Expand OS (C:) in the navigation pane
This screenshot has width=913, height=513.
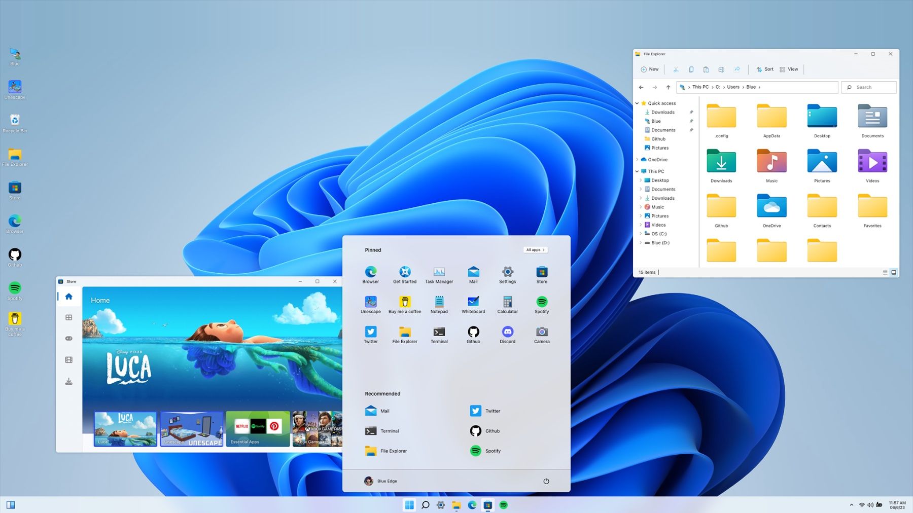pos(641,234)
